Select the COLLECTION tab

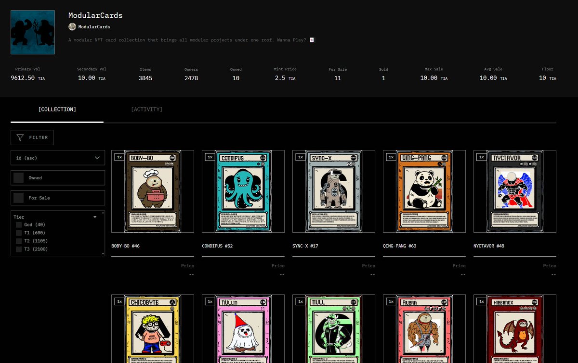(57, 109)
